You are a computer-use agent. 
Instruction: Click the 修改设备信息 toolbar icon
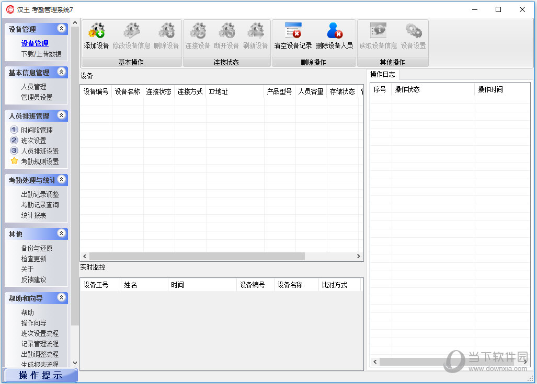pyautogui.click(x=132, y=30)
